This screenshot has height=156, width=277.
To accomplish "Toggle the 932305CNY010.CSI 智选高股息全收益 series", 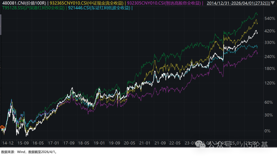I will tap(164, 3).
